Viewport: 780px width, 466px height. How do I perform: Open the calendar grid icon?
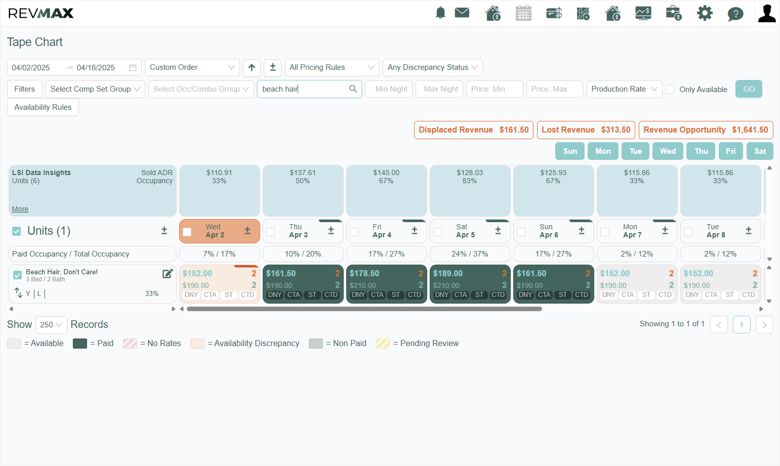pos(523,13)
